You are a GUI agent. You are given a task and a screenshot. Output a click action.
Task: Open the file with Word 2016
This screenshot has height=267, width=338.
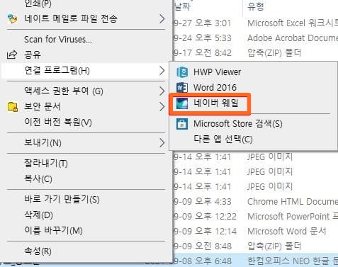coord(215,87)
